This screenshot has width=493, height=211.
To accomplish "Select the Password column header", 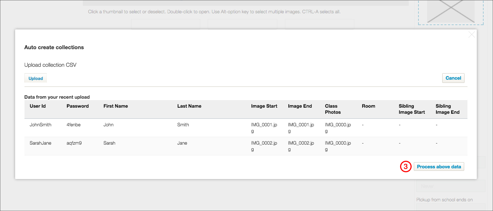I will click(78, 106).
